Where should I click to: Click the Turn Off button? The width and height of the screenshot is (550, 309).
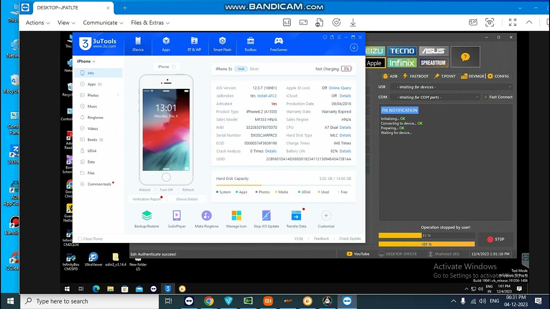[x=166, y=190]
